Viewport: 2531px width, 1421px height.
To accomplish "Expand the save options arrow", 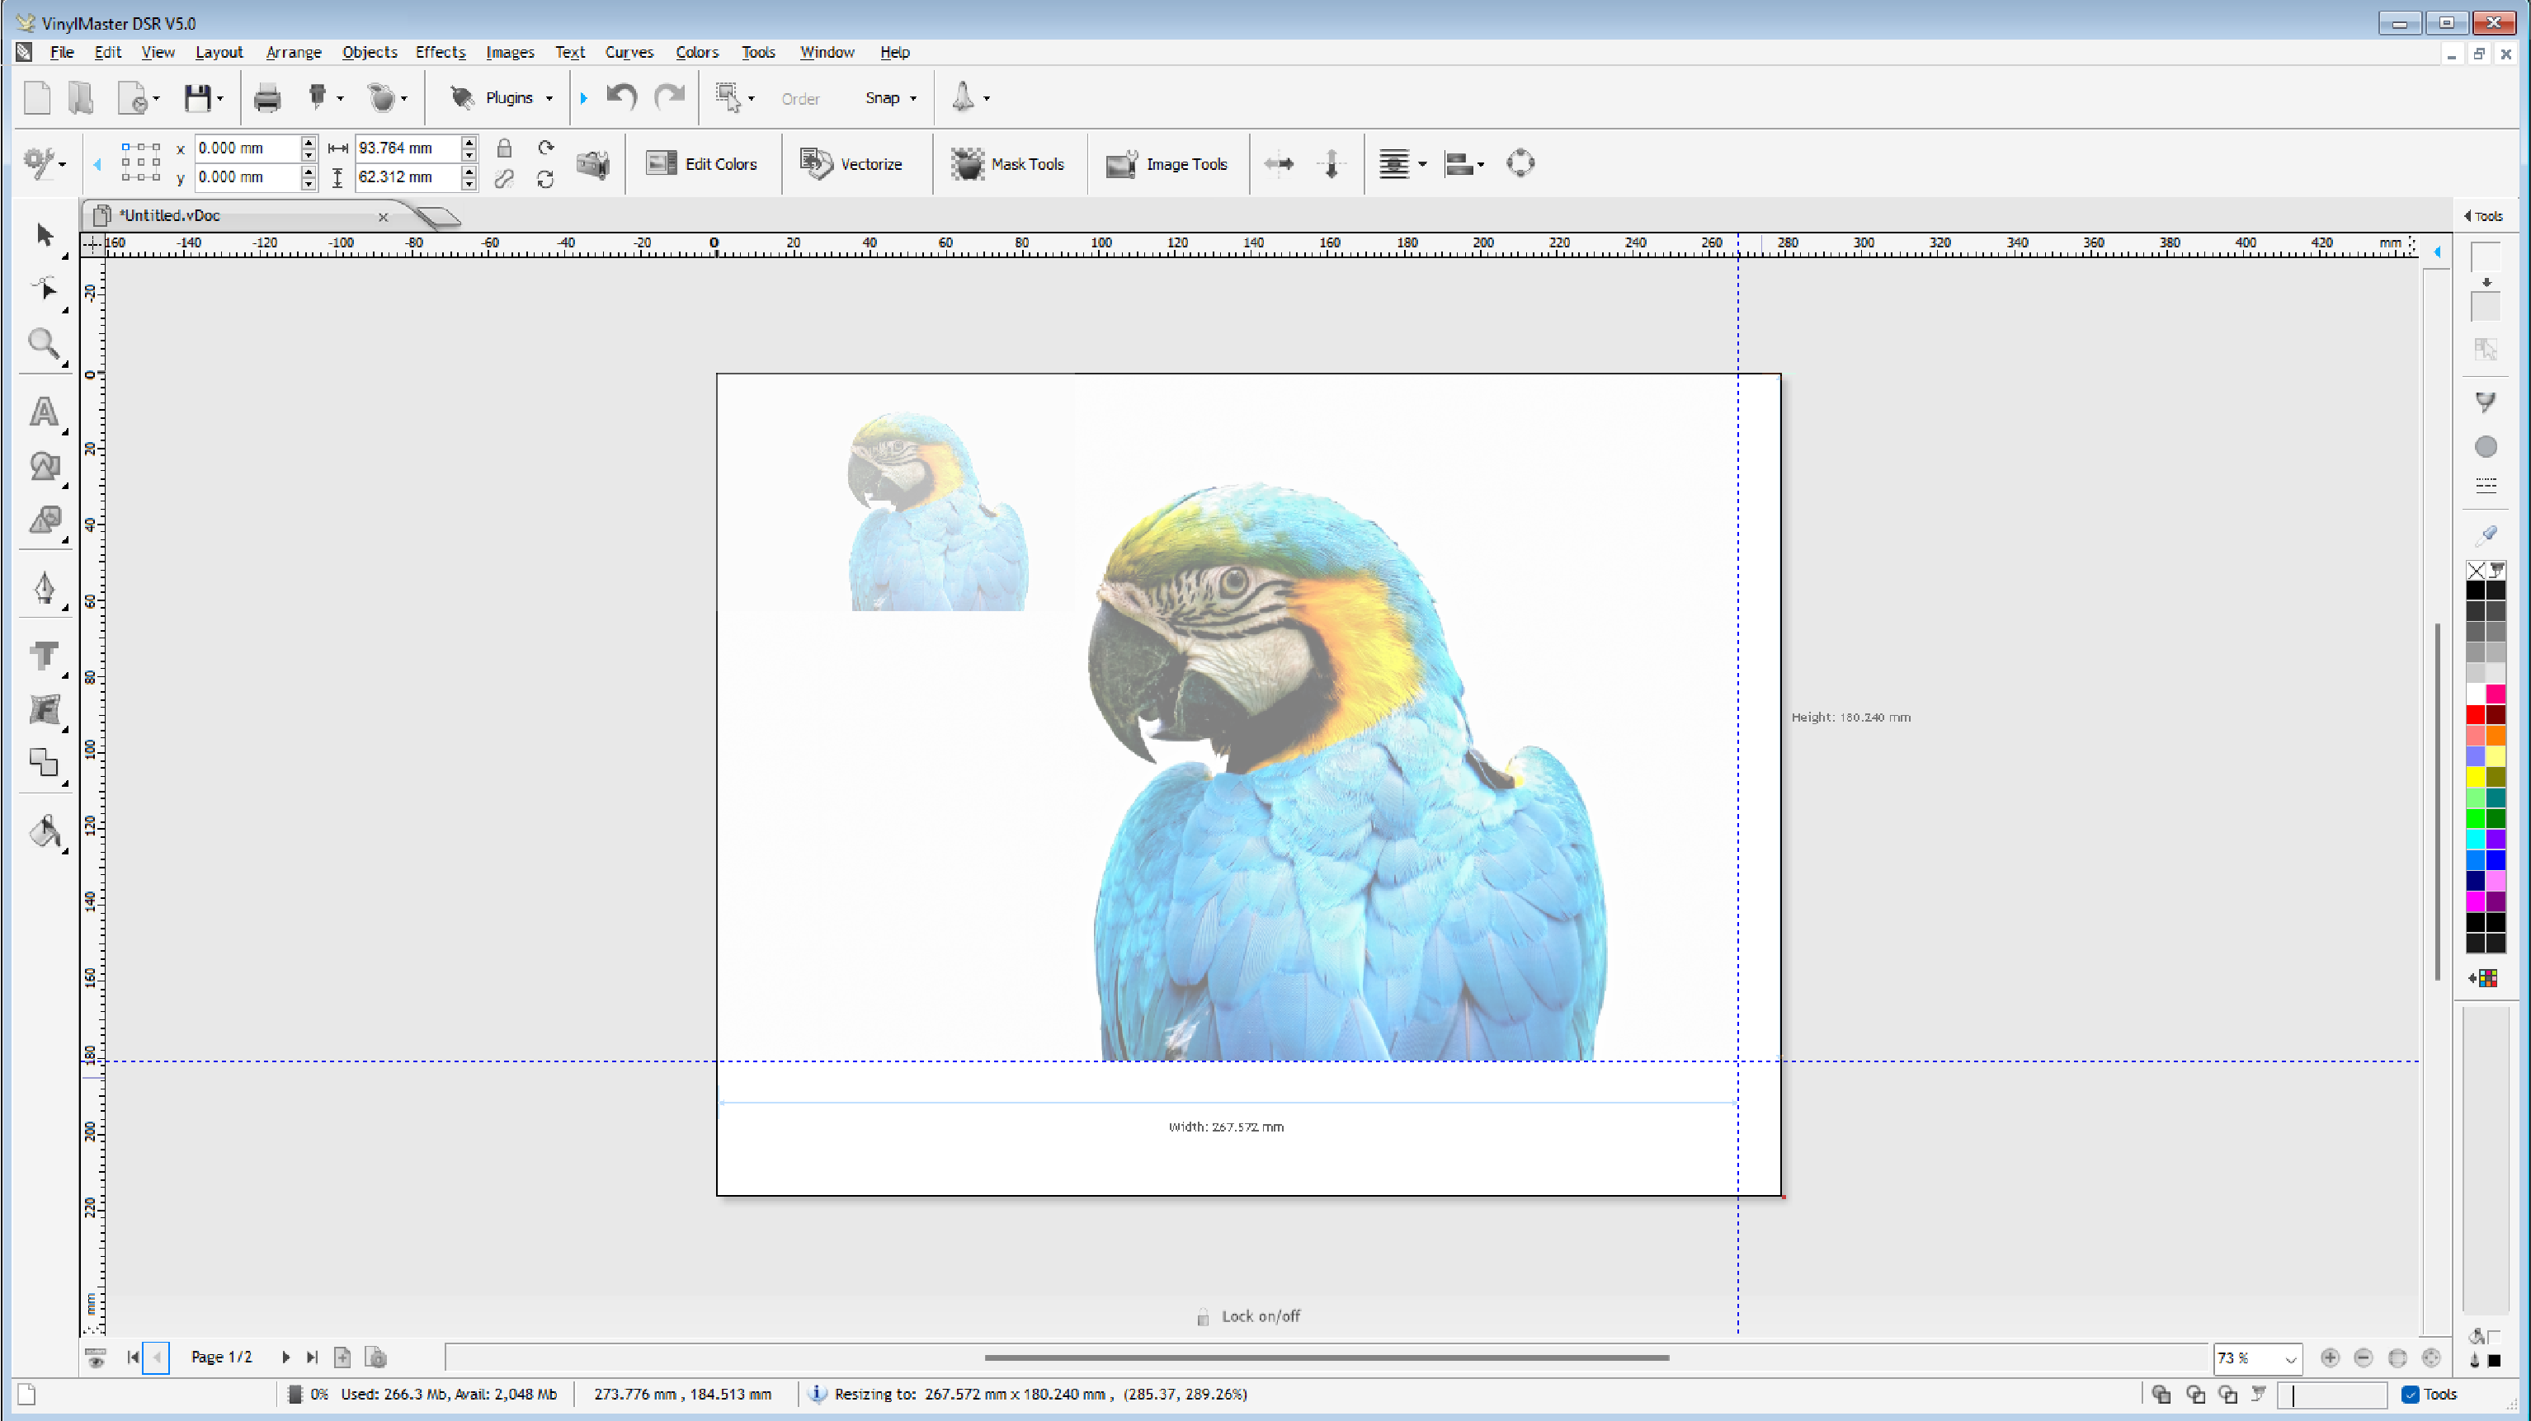I will [x=220, y=98].
